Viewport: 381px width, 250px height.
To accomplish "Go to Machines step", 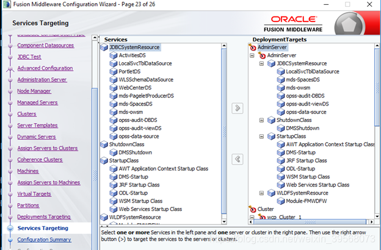I will [x=28, y=171].
